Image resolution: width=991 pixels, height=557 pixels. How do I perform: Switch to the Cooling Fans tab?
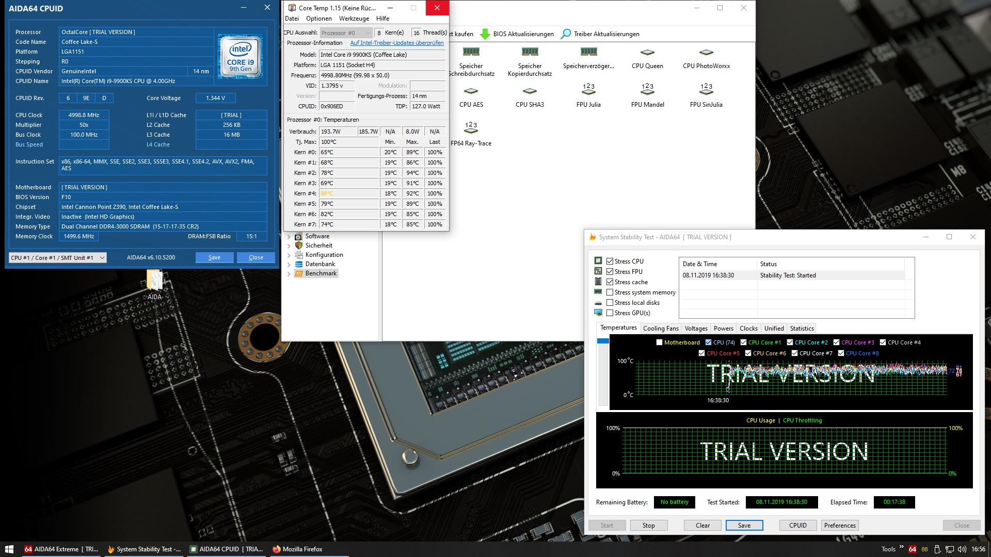[x=661, y=329]
